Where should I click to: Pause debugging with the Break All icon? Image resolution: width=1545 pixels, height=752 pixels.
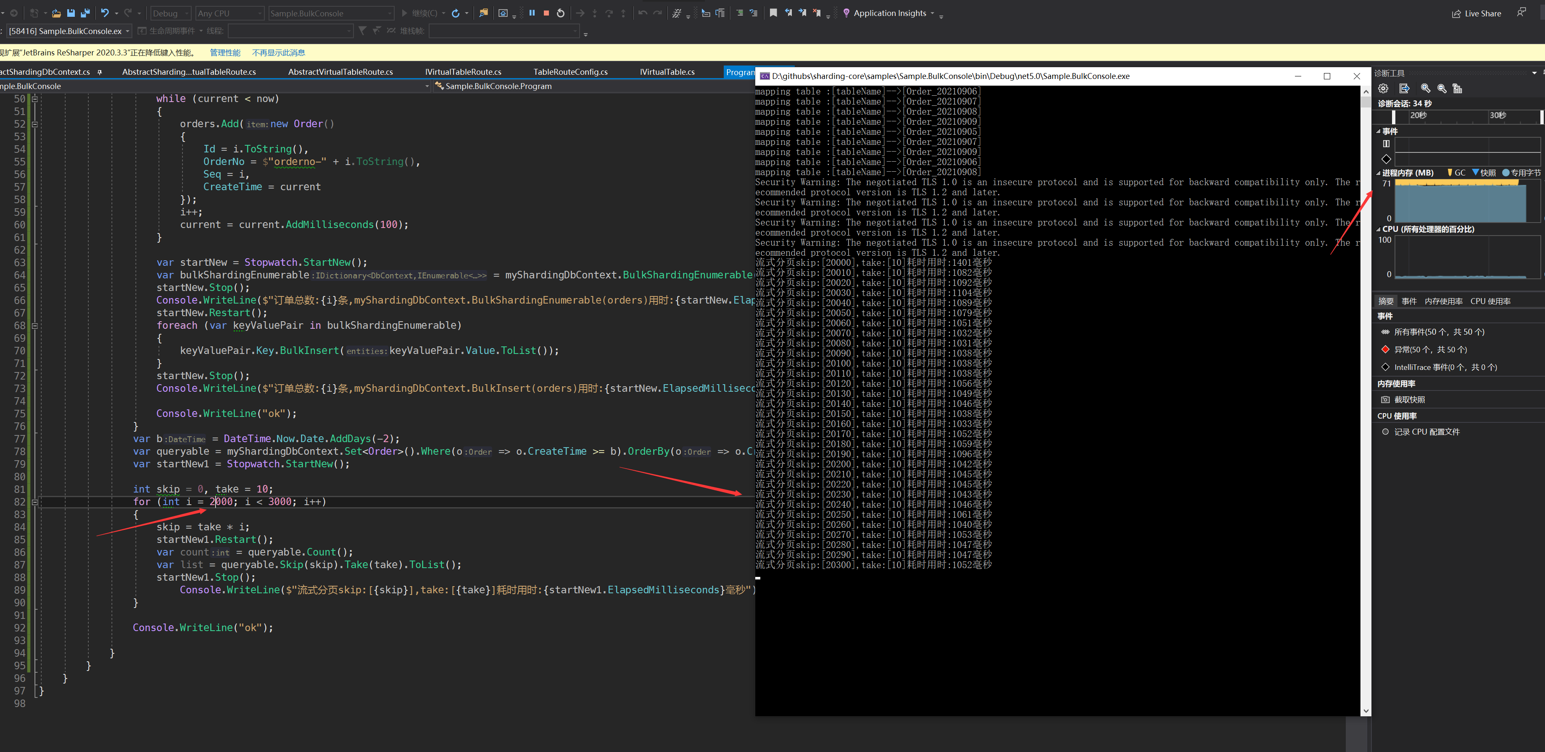point(531,13)
